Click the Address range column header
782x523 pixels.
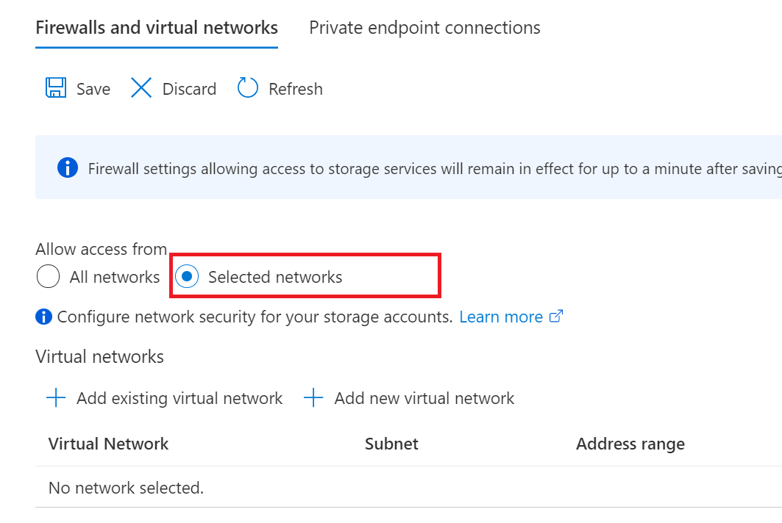tap(630, 444)
